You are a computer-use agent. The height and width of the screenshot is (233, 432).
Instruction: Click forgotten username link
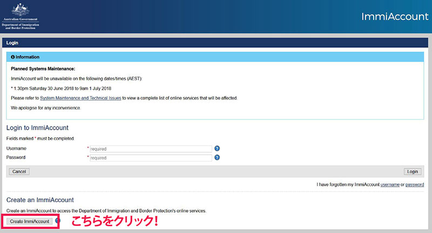tap(390, 185)
